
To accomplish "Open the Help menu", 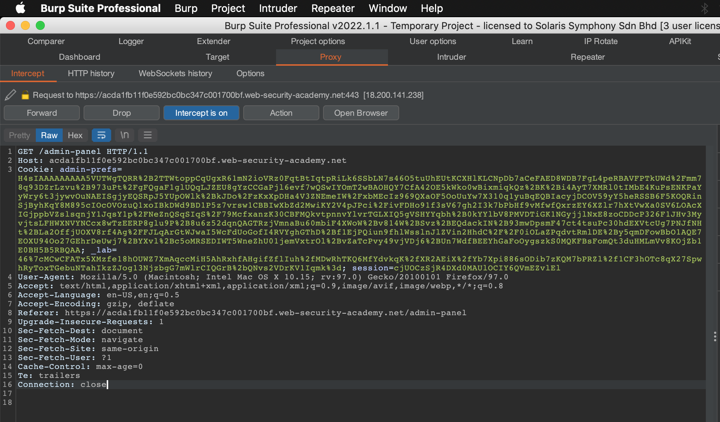I will 432,8.
